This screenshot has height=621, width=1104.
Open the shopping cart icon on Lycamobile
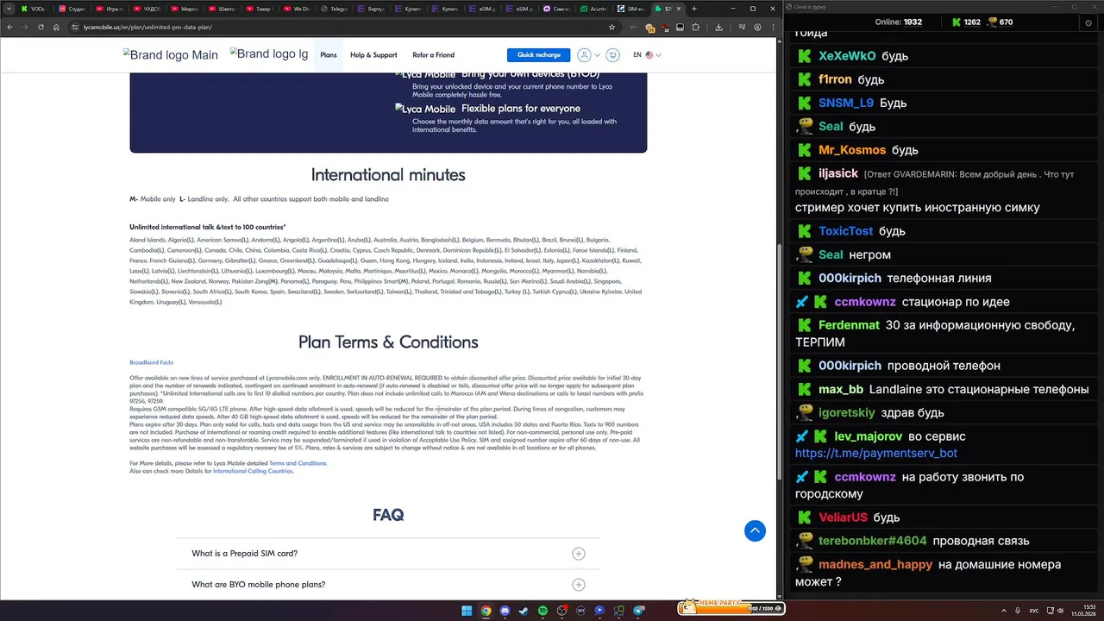click(613, 54)
